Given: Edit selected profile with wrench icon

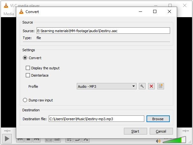Looking at the screenshot, I should [x=142, y=86].
